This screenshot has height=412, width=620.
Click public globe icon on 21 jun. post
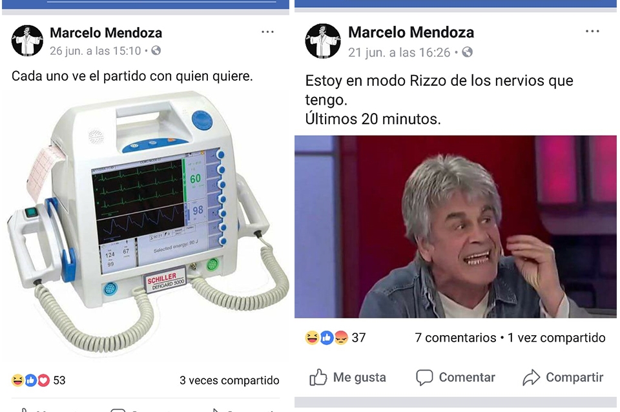point(468,52)
